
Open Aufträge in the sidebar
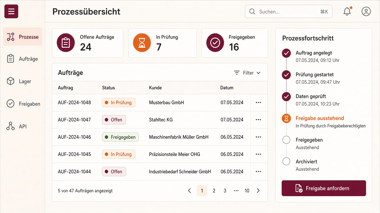click(x=23, y=59)
